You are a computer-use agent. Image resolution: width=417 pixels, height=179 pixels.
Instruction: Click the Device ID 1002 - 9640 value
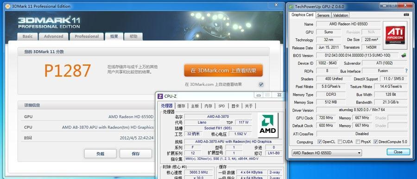[327, 63]
